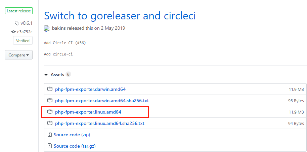The width and height of the screenshot is (307, 152).
Task: Click package icon for php-fpm-exporter.linux.amd64
Action: [50, 112]
